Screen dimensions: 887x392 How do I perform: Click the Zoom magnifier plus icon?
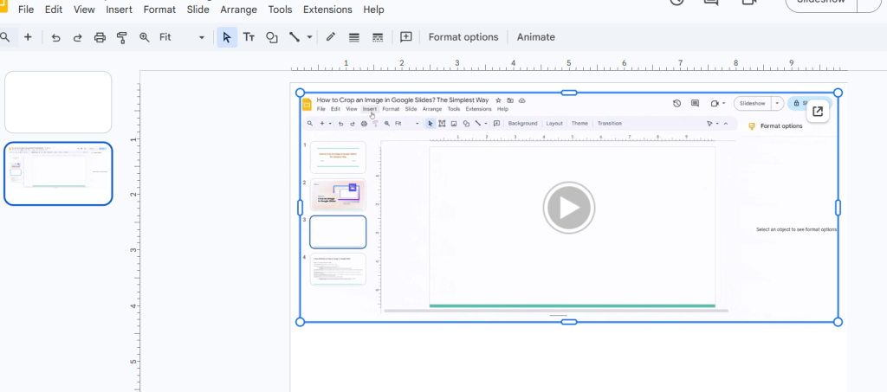145,37
